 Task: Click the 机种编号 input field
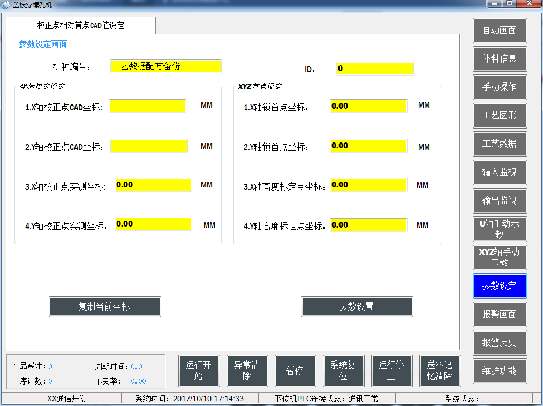click(x=166, y=66)
